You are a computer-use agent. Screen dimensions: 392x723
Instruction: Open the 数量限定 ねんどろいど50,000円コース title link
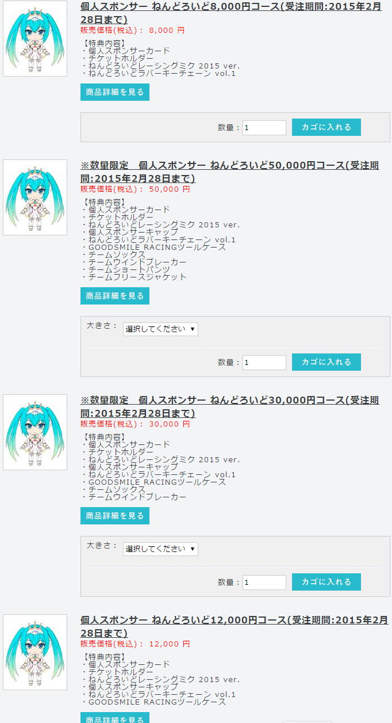coord(230,172)
